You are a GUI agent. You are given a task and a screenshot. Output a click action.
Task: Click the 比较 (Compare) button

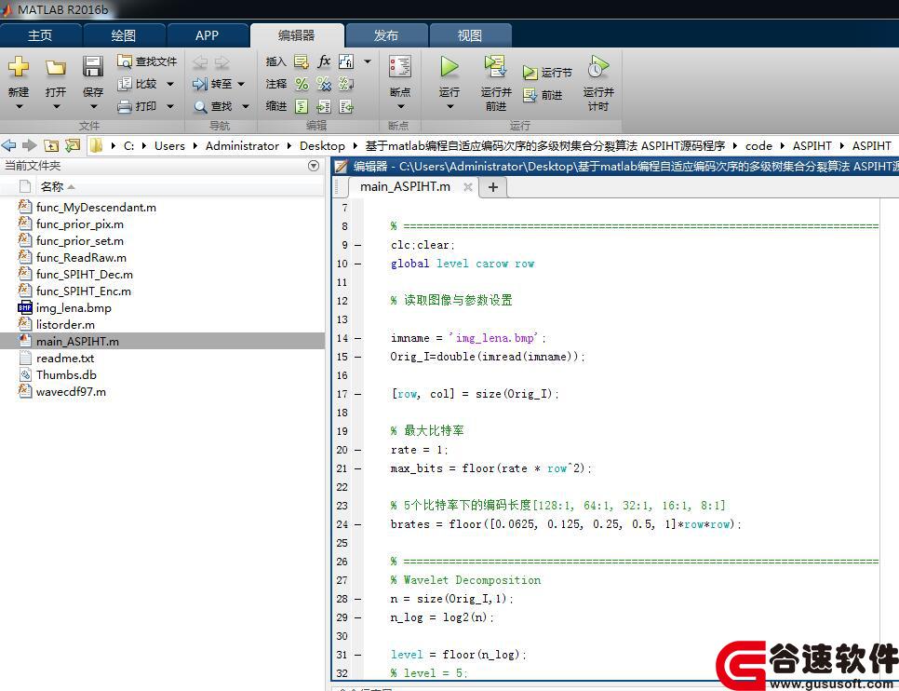(138, 84)
